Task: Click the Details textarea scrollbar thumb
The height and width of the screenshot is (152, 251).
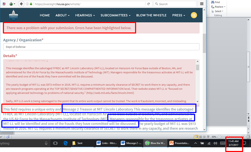Action: 197,67
